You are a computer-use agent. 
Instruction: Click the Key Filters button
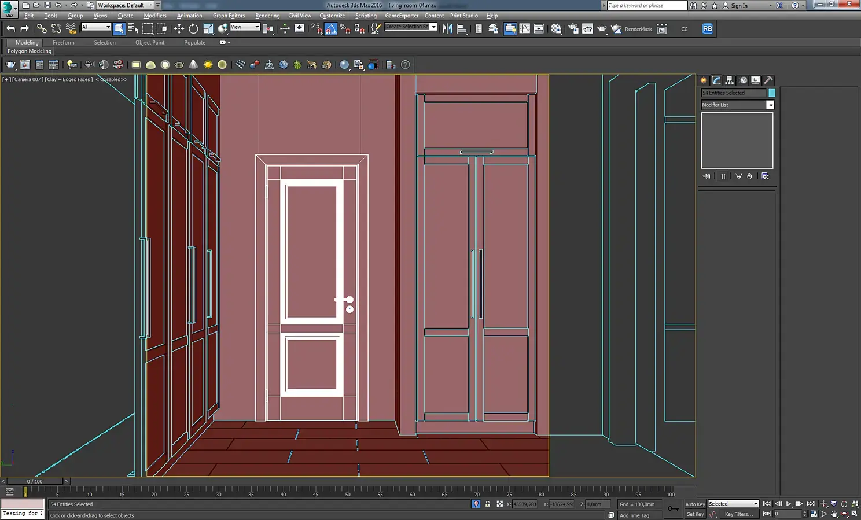coord(739,514)
